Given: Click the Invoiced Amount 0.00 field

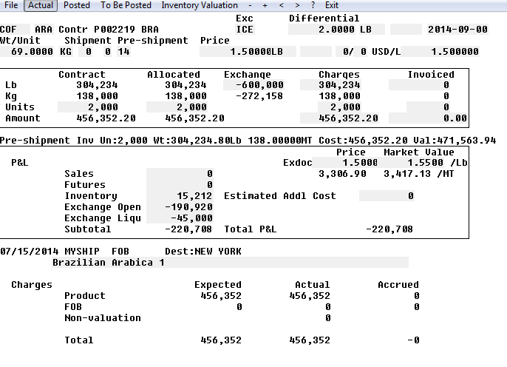Looking at the screenshot, I should [428, 118].
